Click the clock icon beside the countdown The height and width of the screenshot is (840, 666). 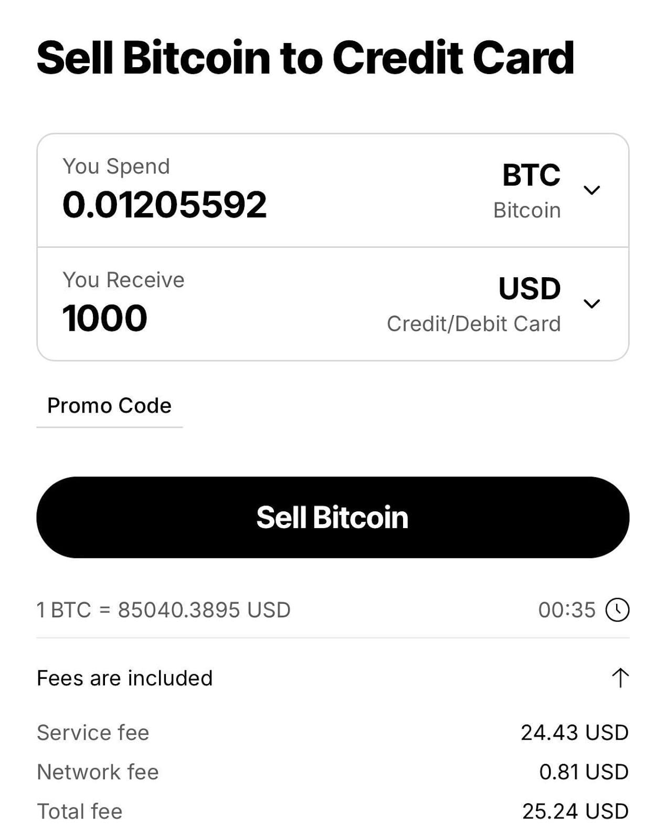(617, 610)
